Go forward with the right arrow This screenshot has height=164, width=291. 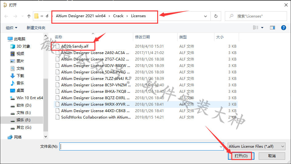coord(15,16)
